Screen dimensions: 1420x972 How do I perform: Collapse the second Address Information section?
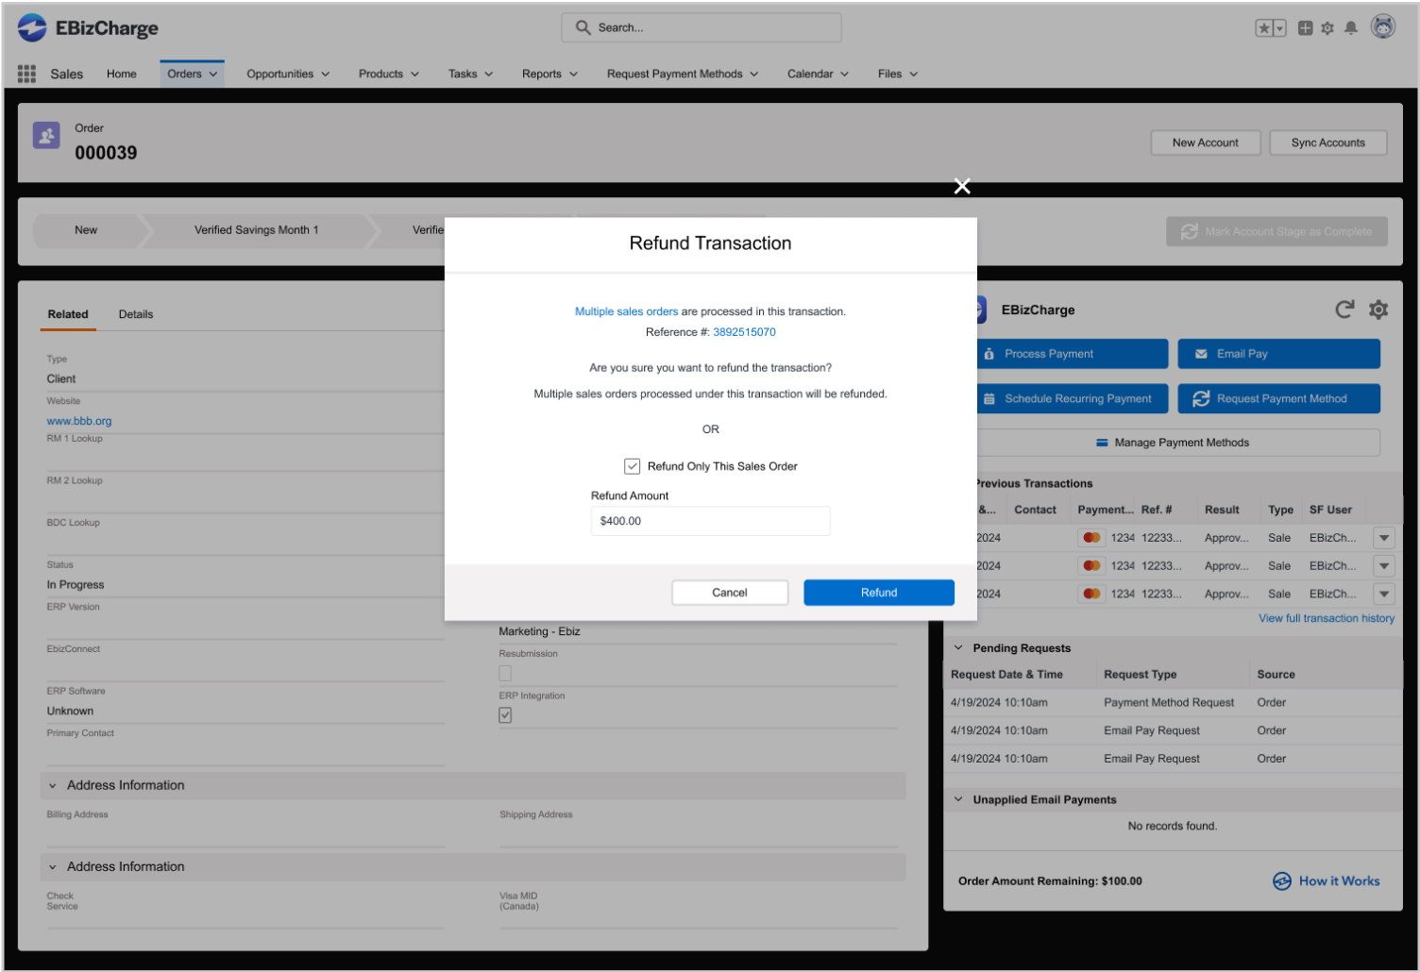pyautogui.click(x=53, y=866)
